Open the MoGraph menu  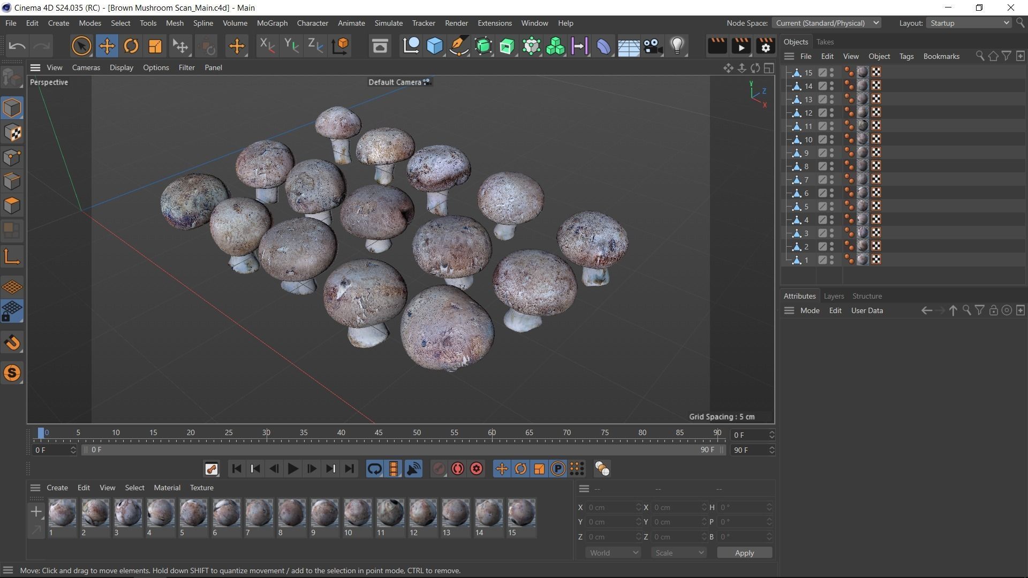272,23
